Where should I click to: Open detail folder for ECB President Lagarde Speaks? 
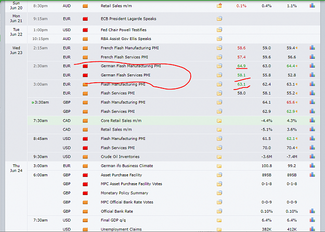219,19
